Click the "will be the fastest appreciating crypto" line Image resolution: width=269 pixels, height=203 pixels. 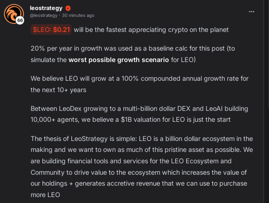[x=151, y=30]
